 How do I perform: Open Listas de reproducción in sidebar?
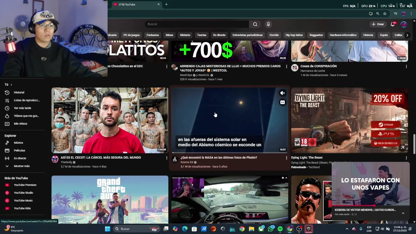pyautogui.click(x=22, y=100)
